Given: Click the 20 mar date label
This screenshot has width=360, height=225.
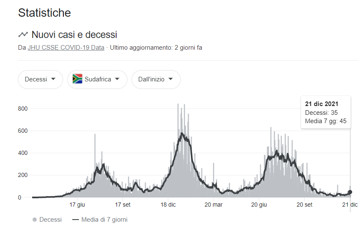Looking at the screenshot, I should pyautogui.click(x=213, y=205).
